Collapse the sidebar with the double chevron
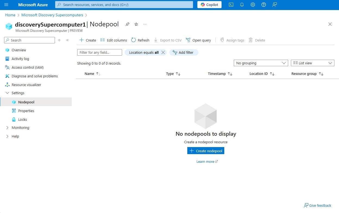The height and width of the screenshot is (213, 339). point(67,40)
